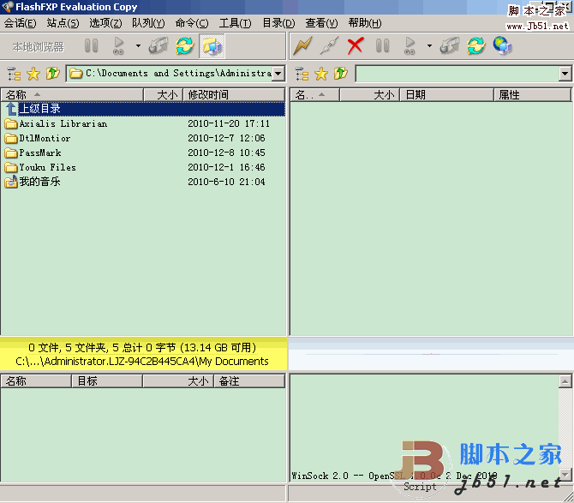
Task: Select the 上级目录 parent directory row
Action: click(143, 109)
